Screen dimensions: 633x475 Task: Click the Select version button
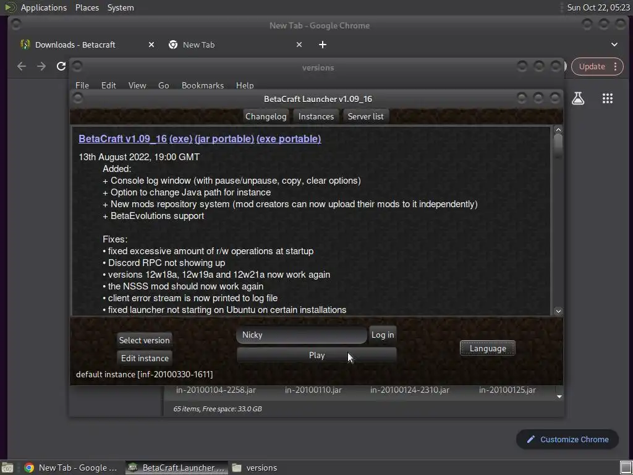[144, 340]
